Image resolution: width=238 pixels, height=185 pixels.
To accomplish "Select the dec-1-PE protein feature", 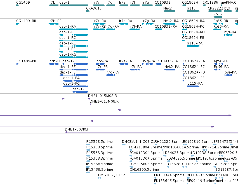I will tap(74, 70).
